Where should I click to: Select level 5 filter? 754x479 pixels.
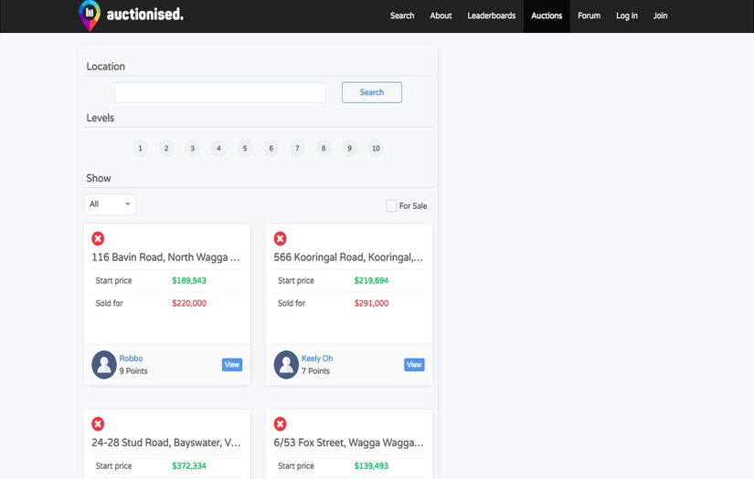245,149
